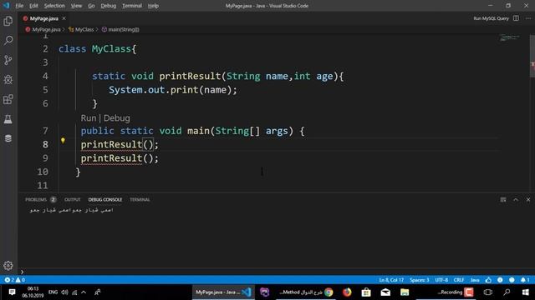Open the Debug view bug icon

point(8,80)
